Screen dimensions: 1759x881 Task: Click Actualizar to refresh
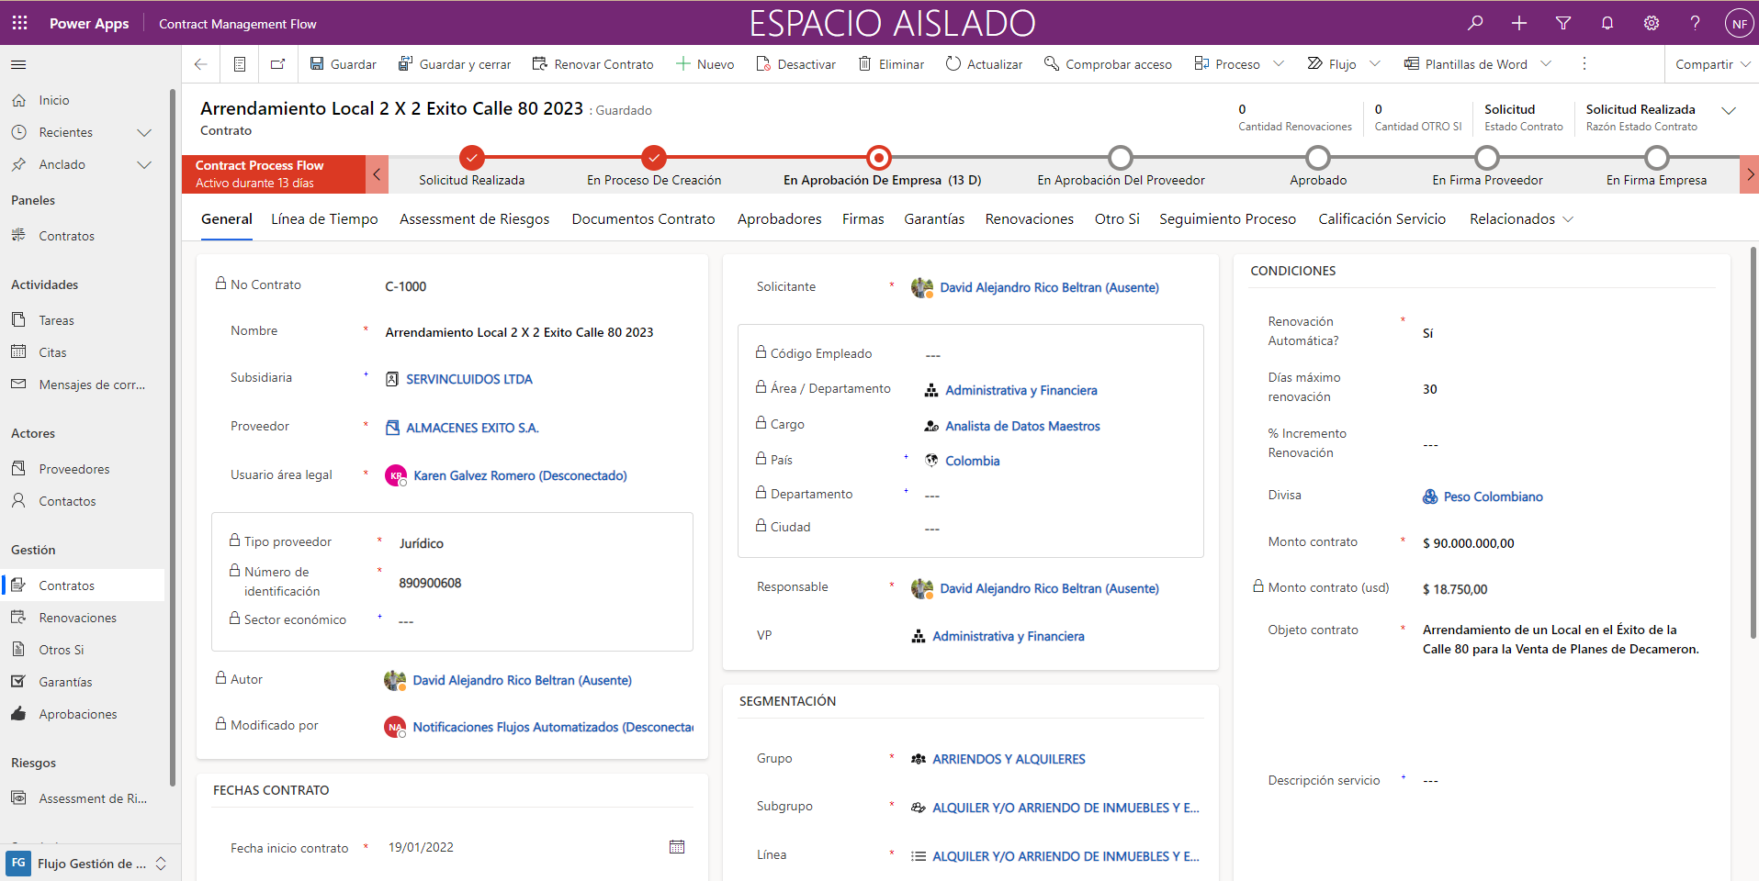pos(985,64)
